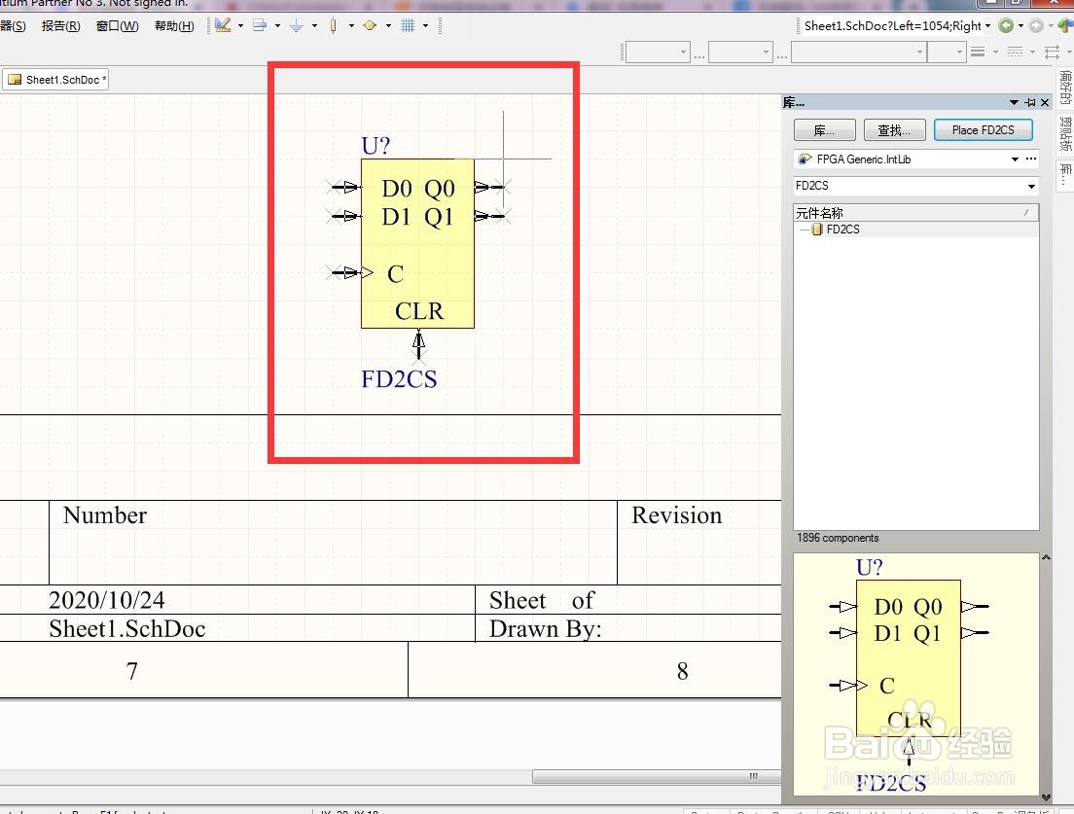Select the FD2CS component in the list
This screenshot has height=814, width=1074.
(x=842, y=230)
